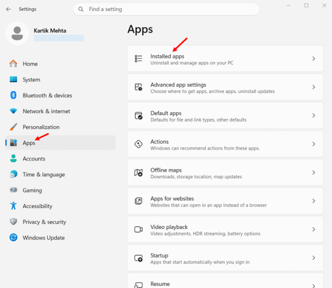Click the Settings title text

point(28,9)
